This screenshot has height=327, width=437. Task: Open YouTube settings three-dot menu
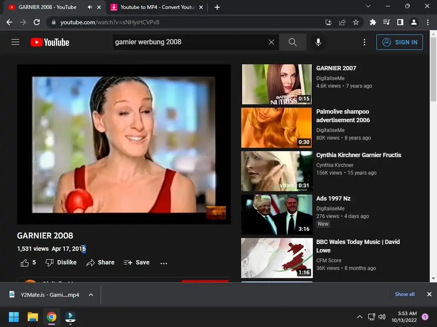coord(364,42)
